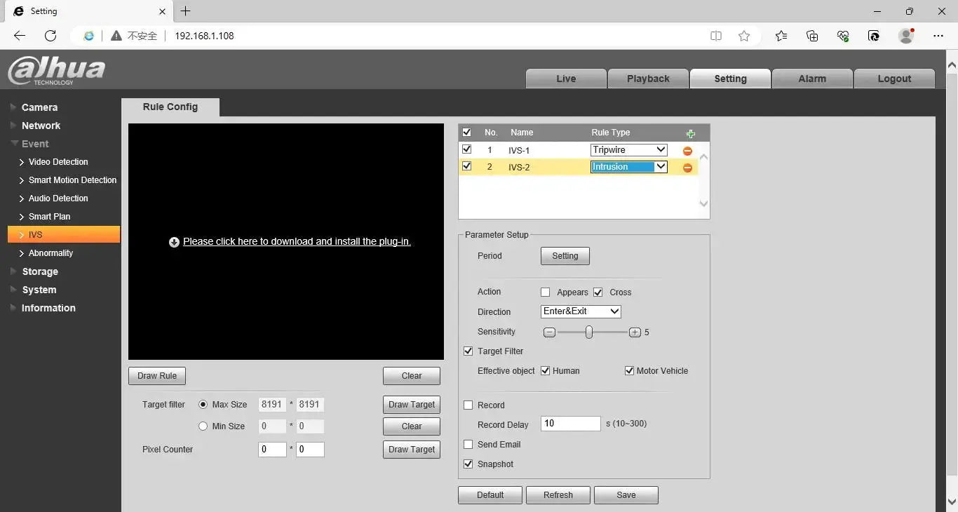The height and width of the screenshot is (512, 958).
Task: Collapse the Event menu section
Action: pyautogui.click(x=35, y=144)
